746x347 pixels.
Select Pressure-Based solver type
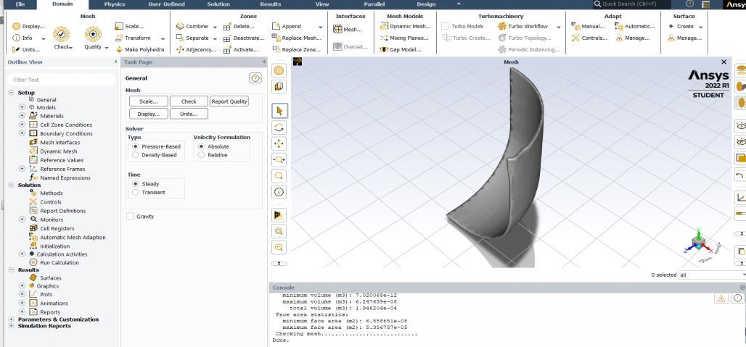coord(135,146)
